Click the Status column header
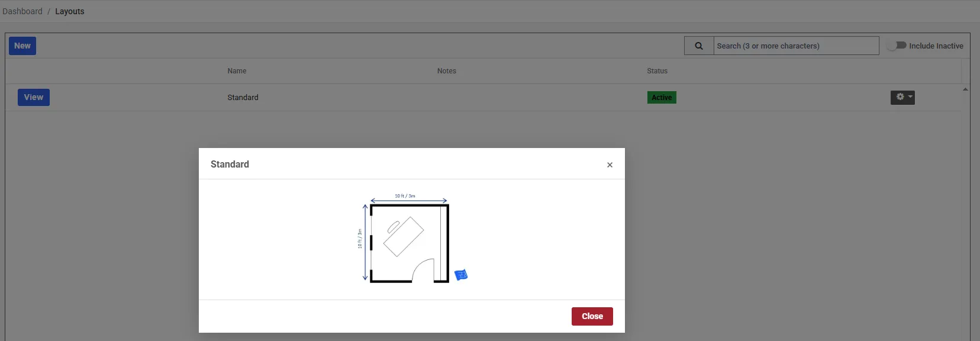980x341 pixels. (657, 71)
